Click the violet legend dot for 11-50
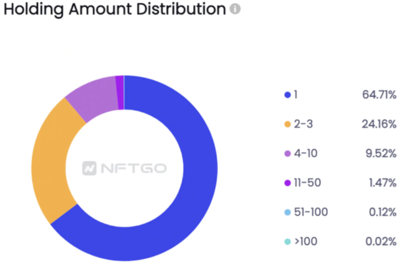 [288, 183]
